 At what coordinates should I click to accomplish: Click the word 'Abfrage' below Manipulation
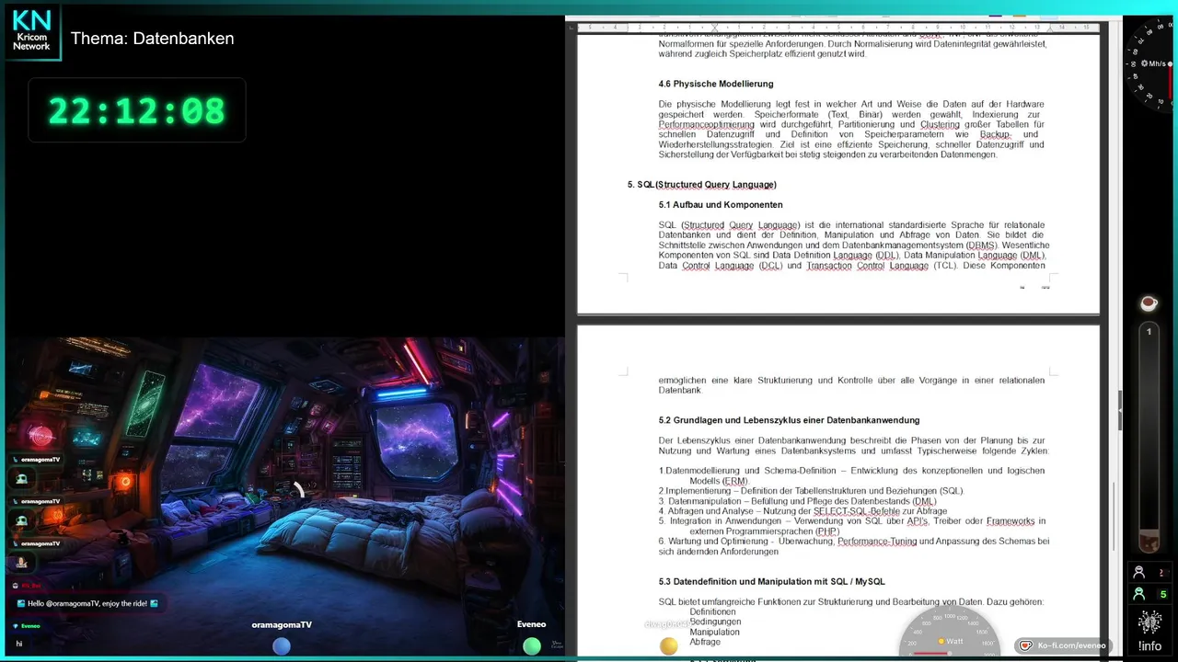point(705,642)
